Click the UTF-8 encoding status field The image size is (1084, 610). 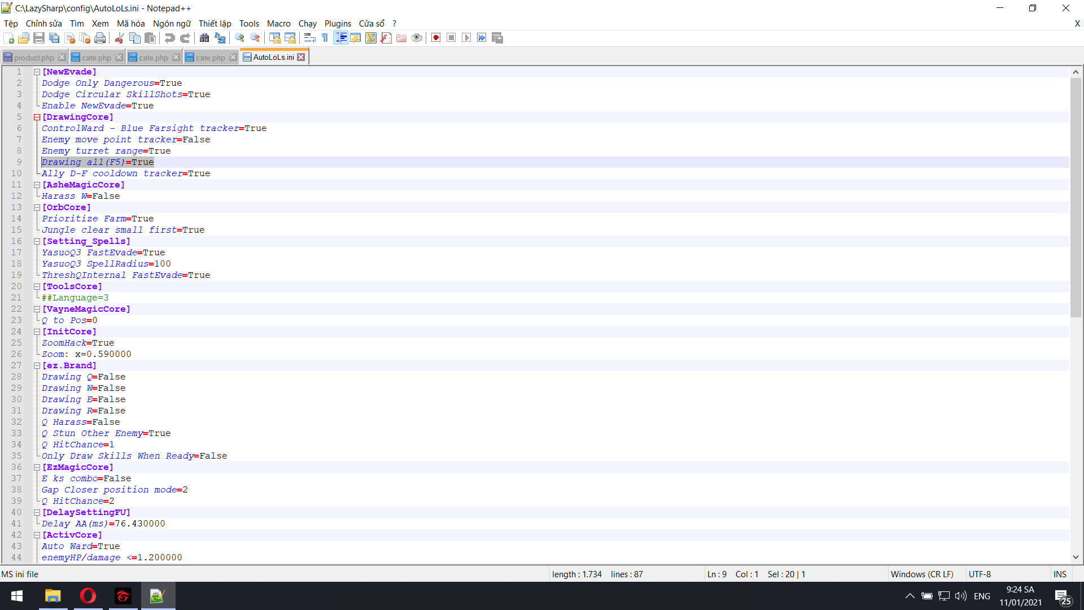(x=980, y=574)
